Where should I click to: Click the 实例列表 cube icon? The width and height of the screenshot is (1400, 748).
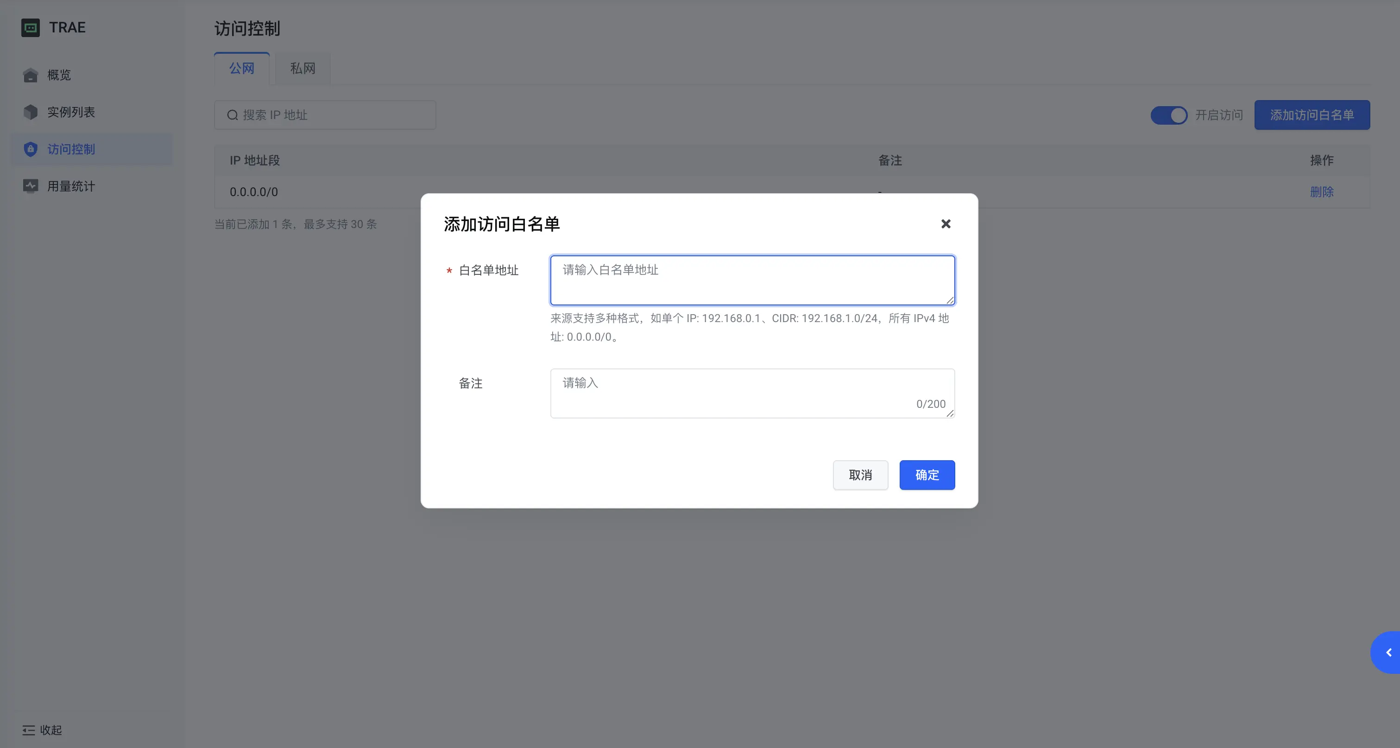(x=31, y=112)
